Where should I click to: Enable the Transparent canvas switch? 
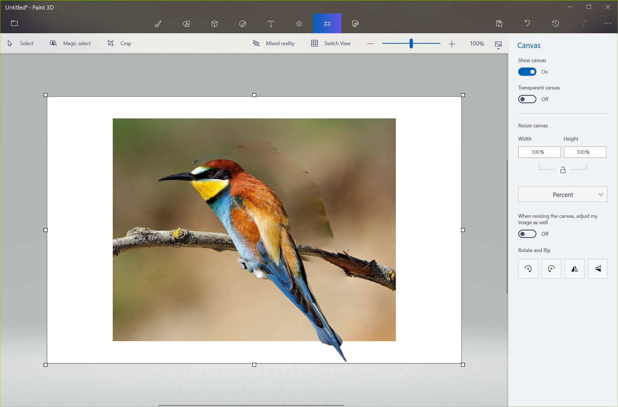[x=527, y=99]
